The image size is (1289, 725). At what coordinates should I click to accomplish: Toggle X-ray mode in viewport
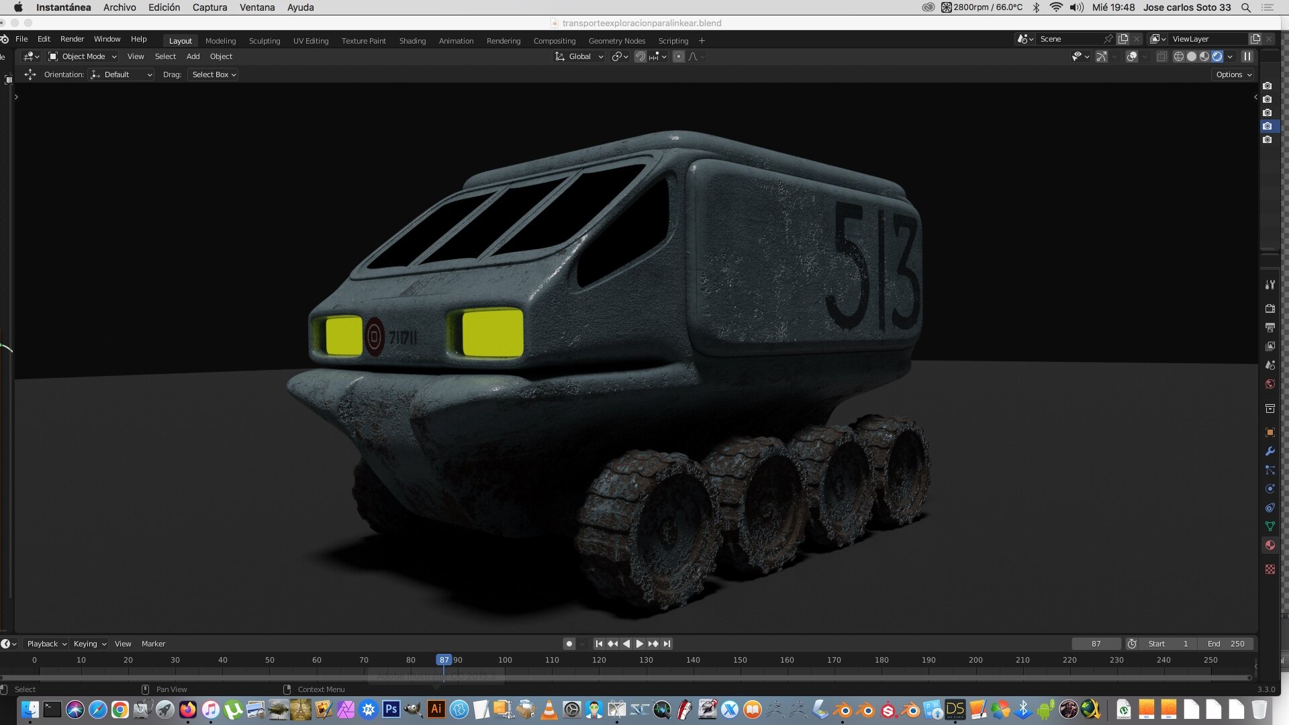(x=1161, y=56)
